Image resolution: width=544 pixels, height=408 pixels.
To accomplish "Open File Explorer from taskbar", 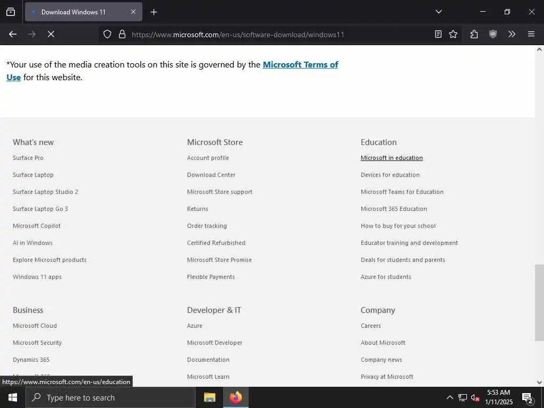I will point(209,397).
